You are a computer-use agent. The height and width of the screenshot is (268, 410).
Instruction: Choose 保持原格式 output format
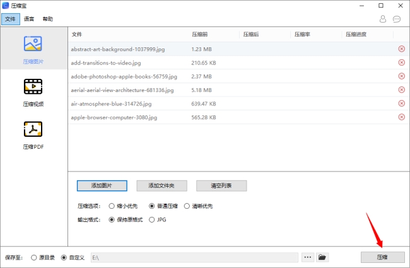(126, 219)
